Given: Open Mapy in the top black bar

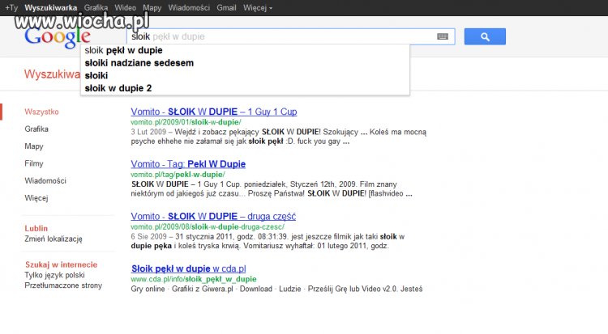Looking at the screenshot, I should 152,8.
